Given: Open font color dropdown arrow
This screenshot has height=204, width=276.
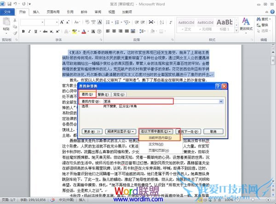Looking at the screenshot, I should [88, 32].
